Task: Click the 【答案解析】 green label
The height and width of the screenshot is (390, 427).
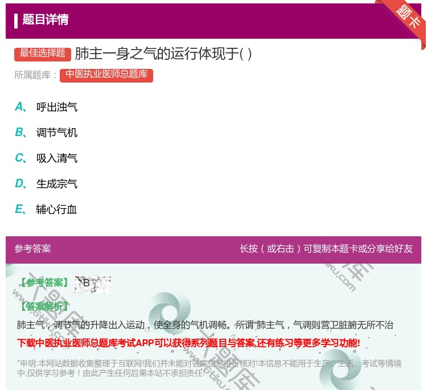Action: tap(44, 306)
